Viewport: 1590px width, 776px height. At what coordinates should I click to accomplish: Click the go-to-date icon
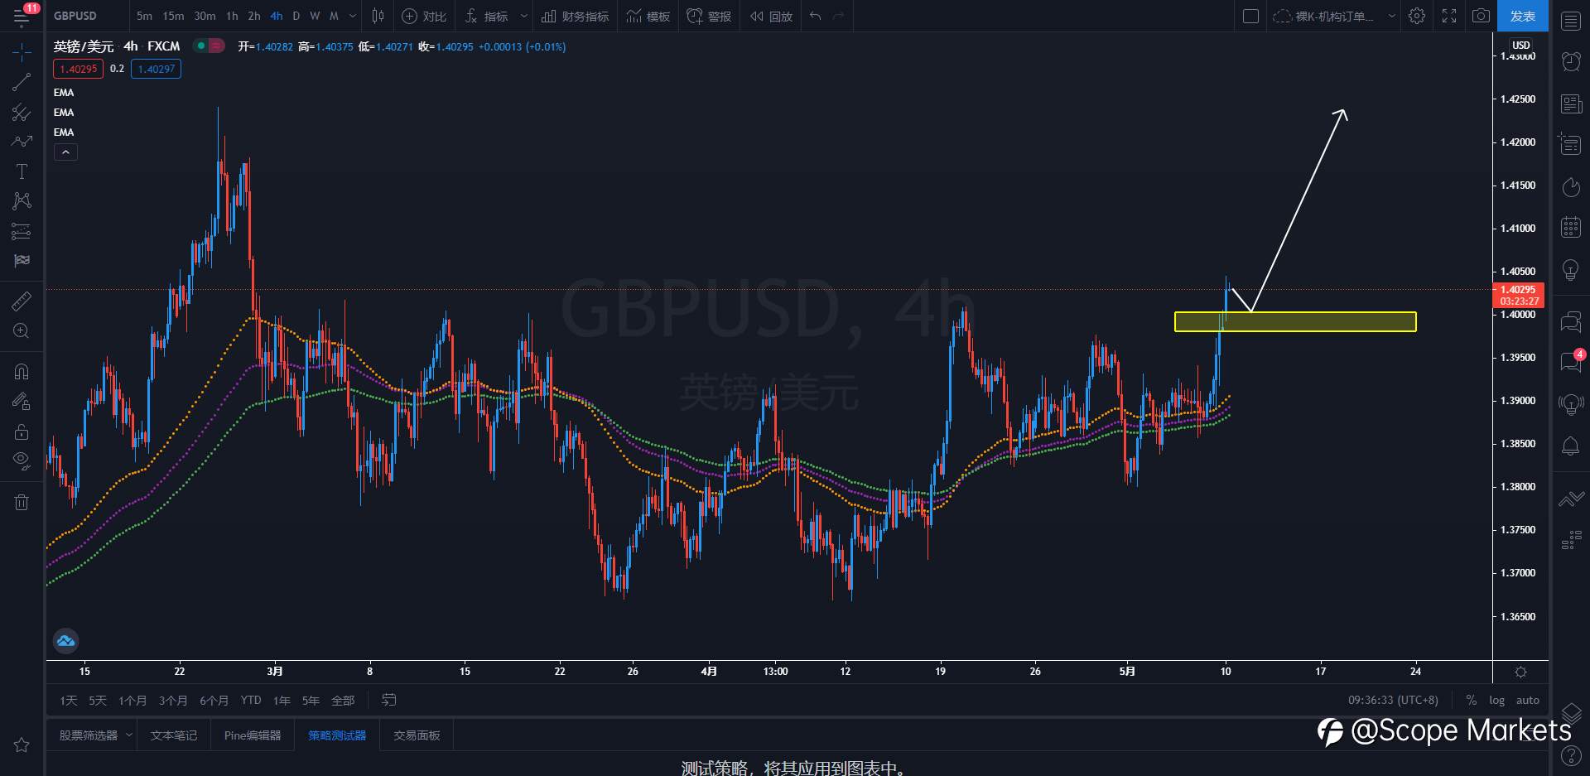point(388,701)
